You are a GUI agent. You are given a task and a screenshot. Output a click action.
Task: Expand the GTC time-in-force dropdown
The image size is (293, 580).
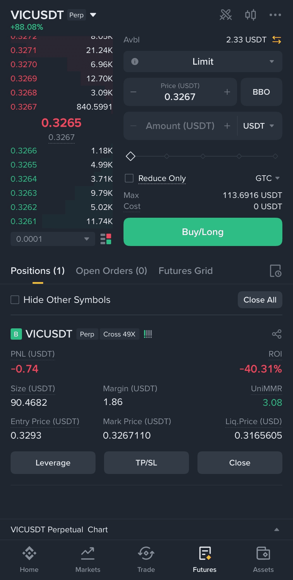click(x=268, y=178)
